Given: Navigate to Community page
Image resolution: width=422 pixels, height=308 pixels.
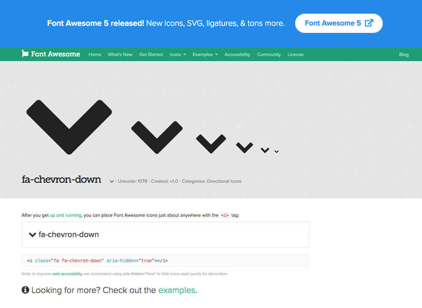Looking at the screenshot, I should point(269,54).
